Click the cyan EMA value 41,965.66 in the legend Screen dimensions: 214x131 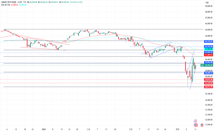click(x=23, y=5)
